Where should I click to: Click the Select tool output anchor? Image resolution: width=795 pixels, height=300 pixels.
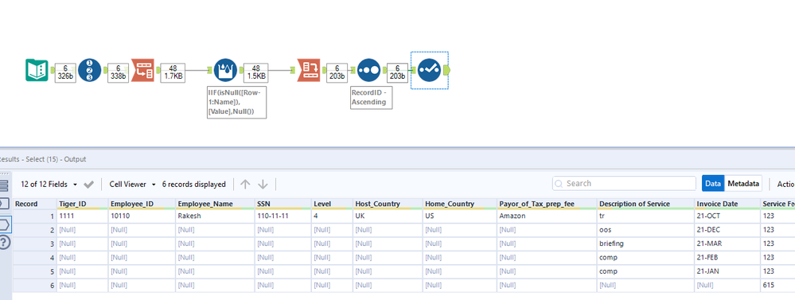[446, 70]
